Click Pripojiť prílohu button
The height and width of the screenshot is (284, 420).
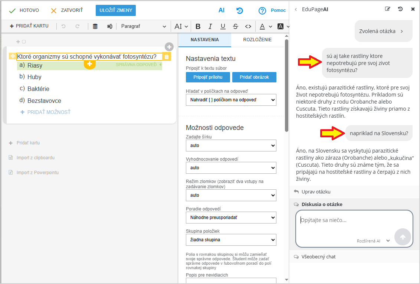[208, 77]
